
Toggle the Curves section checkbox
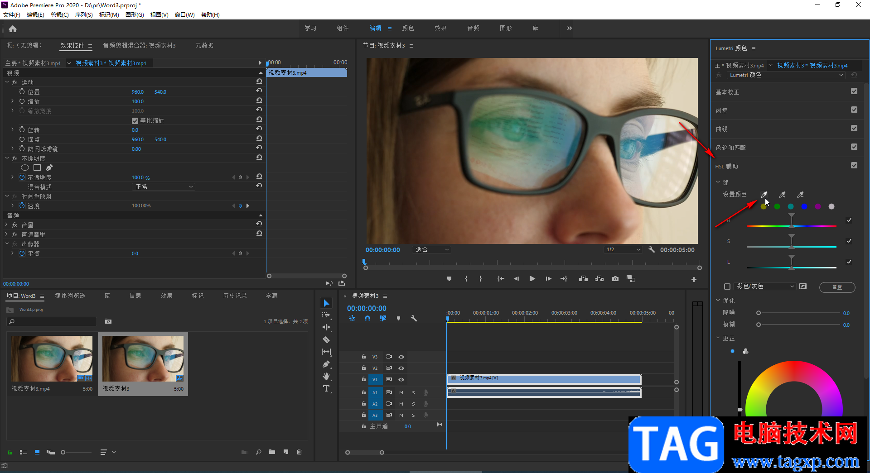[854, 128]
